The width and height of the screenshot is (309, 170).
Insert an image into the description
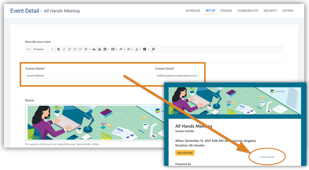point(100,49)
